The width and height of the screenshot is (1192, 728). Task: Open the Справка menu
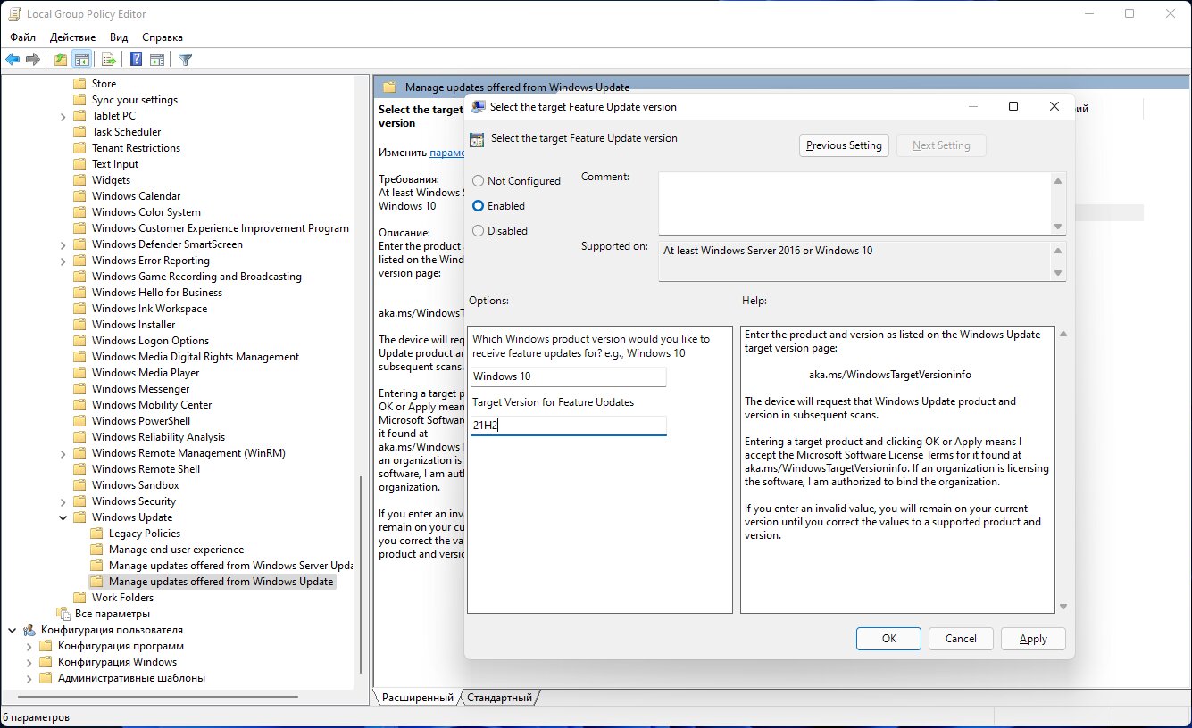163,37
